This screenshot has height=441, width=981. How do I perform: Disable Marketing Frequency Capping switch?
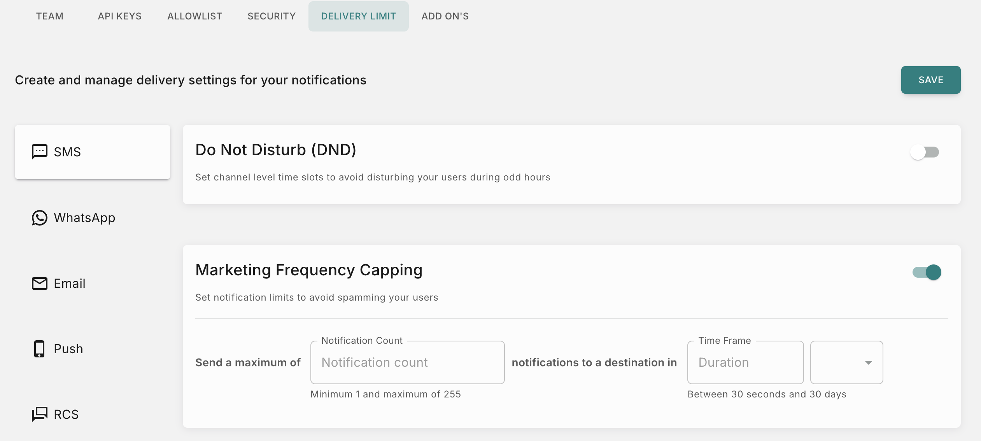click(927, 272)
